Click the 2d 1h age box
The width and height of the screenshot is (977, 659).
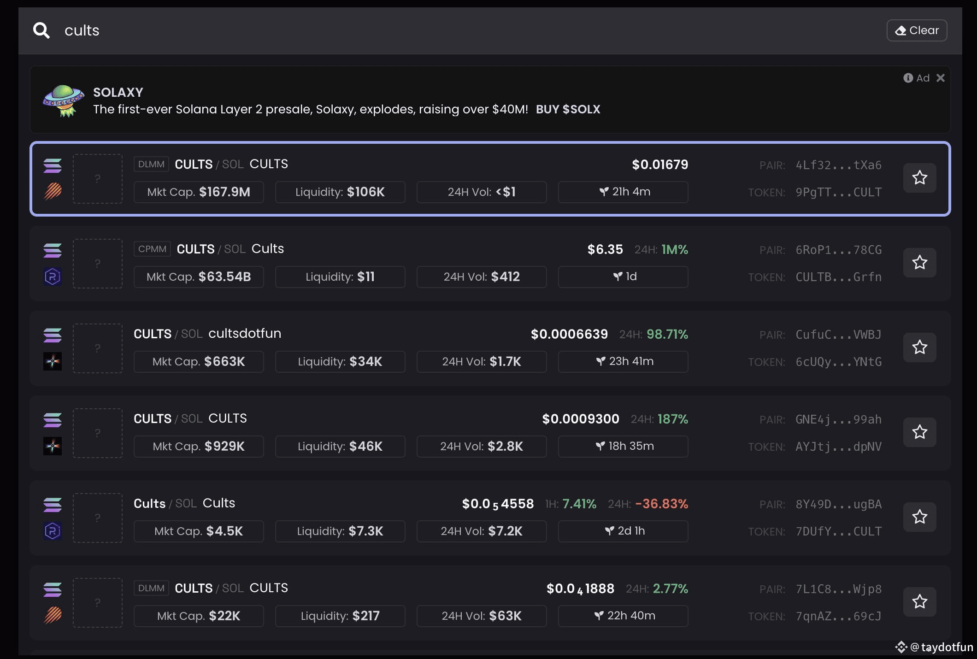623,531
